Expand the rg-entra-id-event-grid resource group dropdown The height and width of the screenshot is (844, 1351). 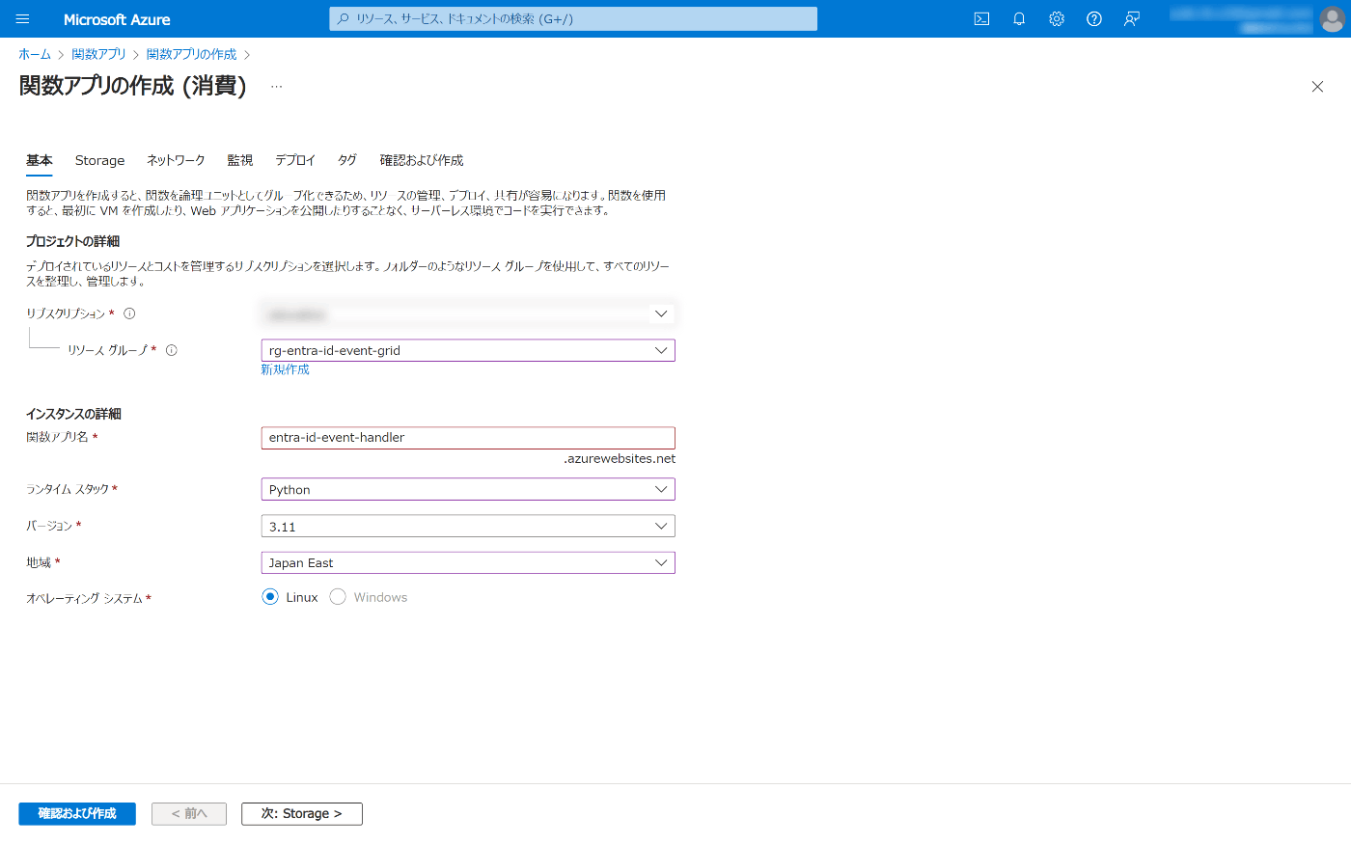[468, 350]
